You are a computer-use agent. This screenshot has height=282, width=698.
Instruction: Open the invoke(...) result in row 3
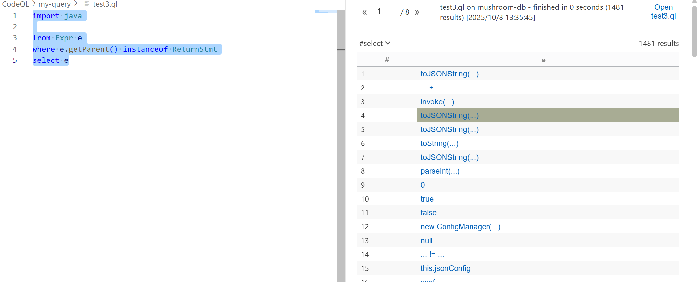coord(437,102)
